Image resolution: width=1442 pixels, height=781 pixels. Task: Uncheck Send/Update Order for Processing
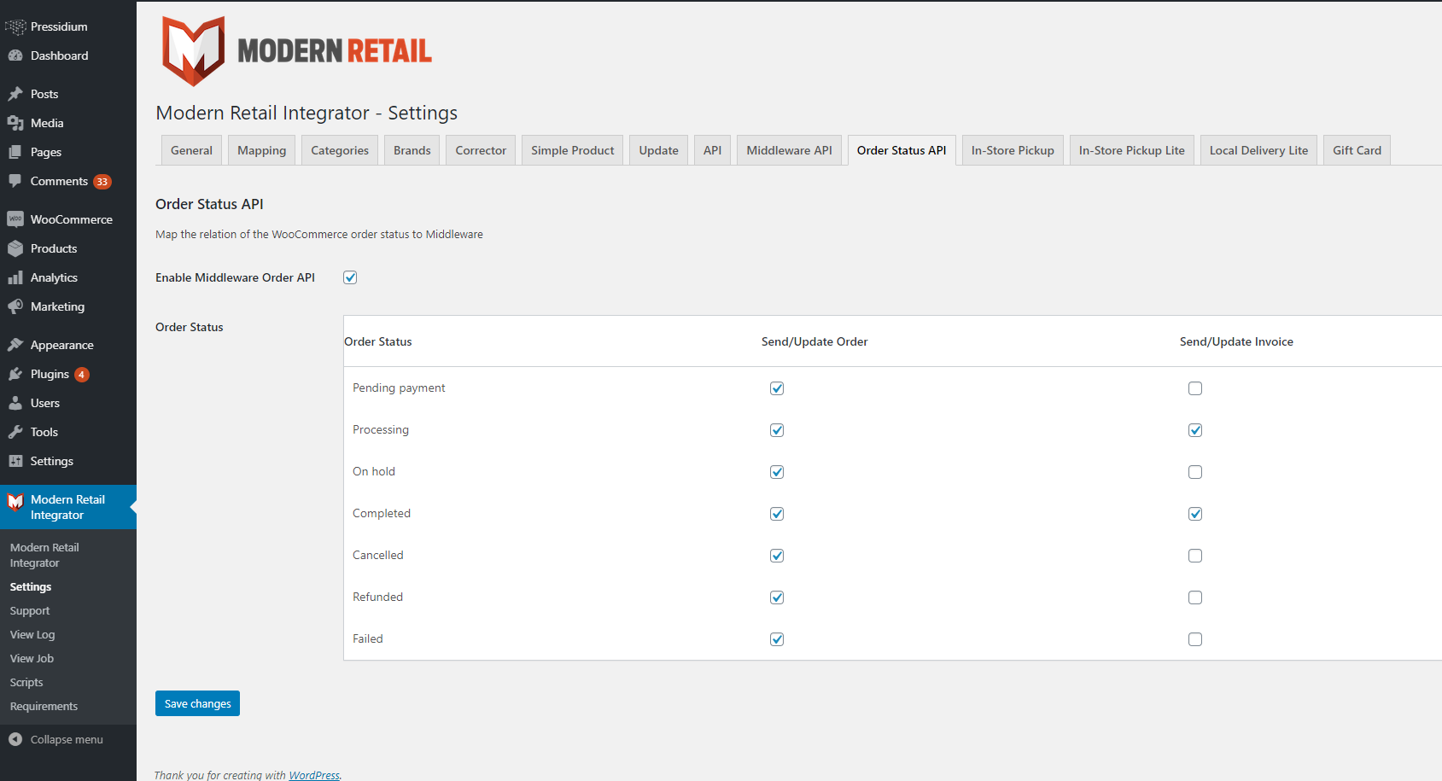coord(777,430)
